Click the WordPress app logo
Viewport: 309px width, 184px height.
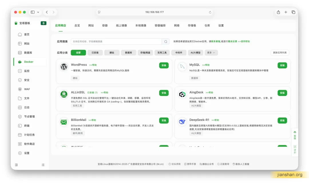(x=64, y=67)
